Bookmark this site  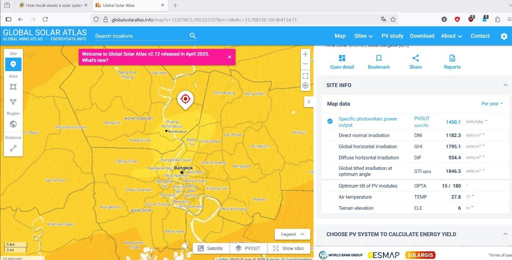pos(379,62)
